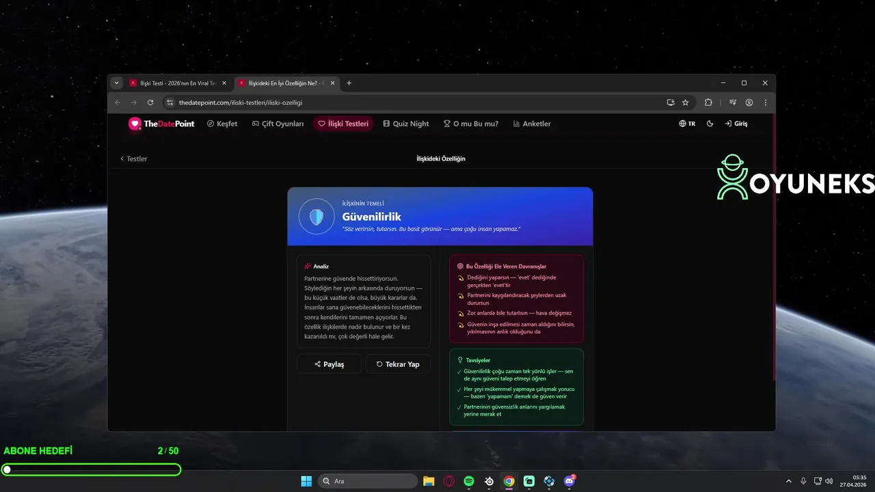Open File Explorer from the taskbar

(429, 481)
